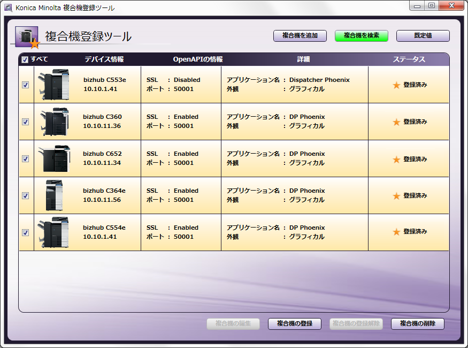
Task: Click the port 50001 value for bizhub C554e
Action: pyautogui.click(x=183, y=237)
